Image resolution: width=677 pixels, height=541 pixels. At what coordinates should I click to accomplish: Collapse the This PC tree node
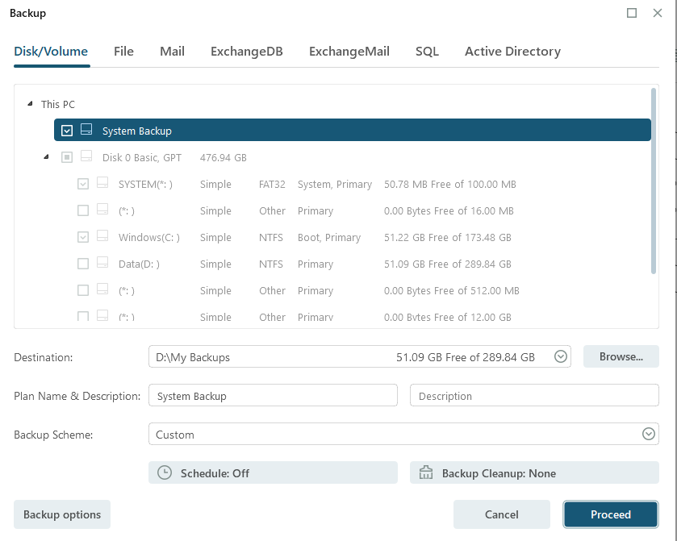point(30,104)
